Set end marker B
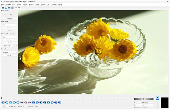This screenshot has height=110, width=170. tap(30, 102)
